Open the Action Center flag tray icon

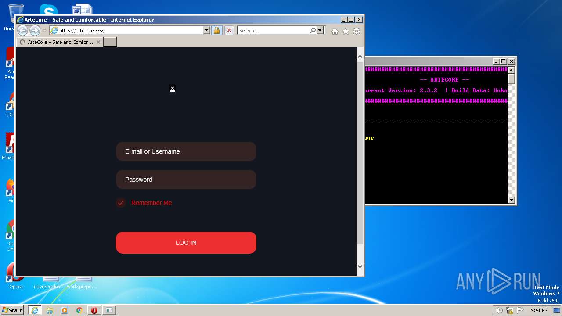click(x=520, y=310)
